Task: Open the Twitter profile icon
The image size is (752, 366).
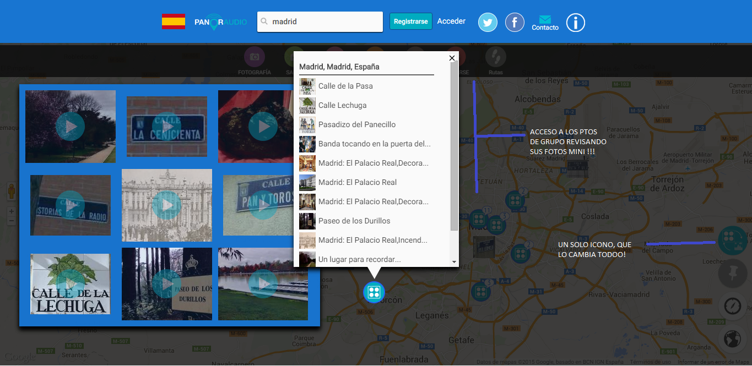Action: coord(488,23)
